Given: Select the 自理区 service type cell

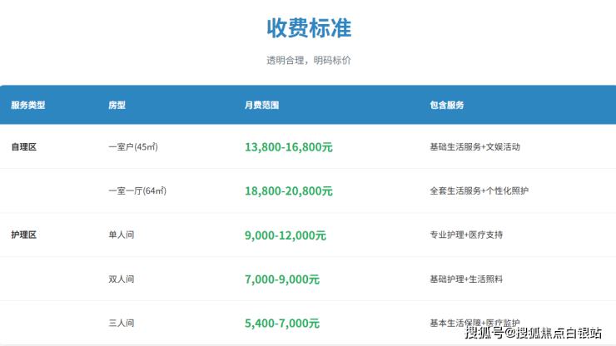Looking at the screenshot, I should point(23,146).
